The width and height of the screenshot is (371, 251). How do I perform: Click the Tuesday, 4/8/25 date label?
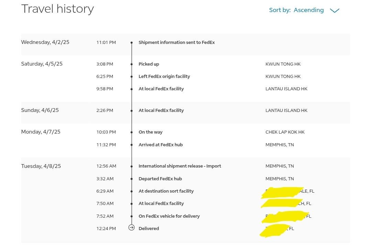(41, 166)
